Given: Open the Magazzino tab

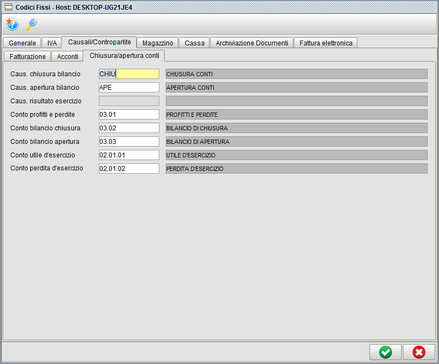Looking at the screenshot, I should coord(158,43).
